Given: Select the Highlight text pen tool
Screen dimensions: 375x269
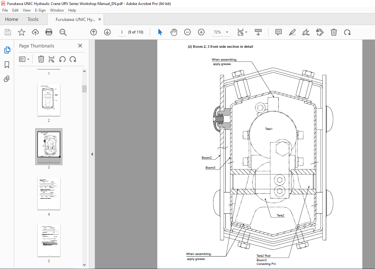Looking at the screenshot, I should click(292, 32).
